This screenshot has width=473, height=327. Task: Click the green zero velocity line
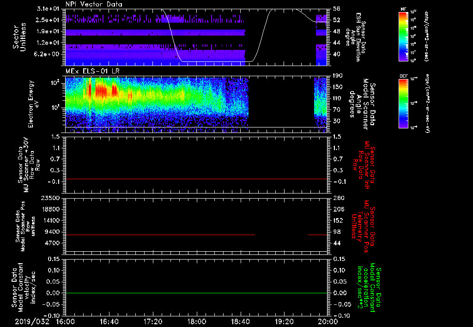click(x=196, y=293)
